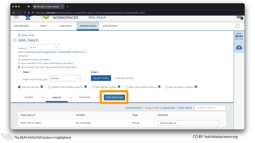Open attribute picker next to this.sample_id

coord(222,123)
